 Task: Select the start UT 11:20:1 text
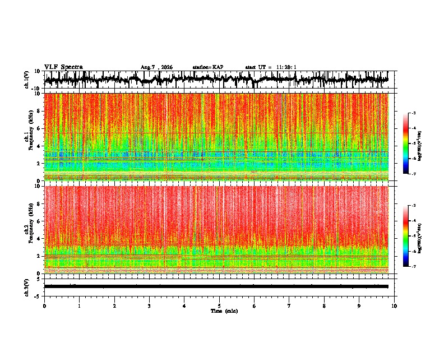pos(271,67)
